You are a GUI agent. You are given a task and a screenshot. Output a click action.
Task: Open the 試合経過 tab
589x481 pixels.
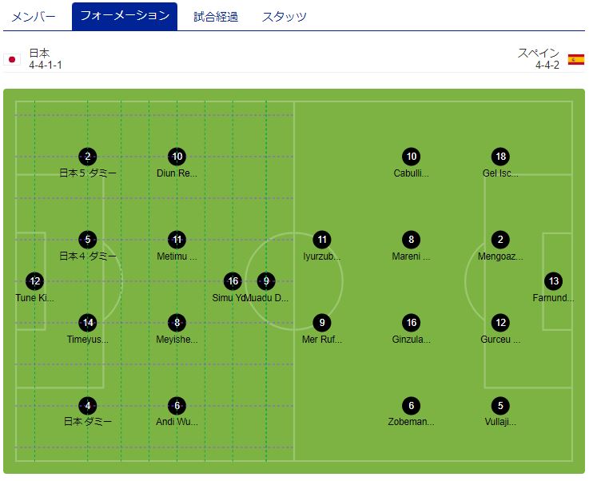tap(216, 17)
